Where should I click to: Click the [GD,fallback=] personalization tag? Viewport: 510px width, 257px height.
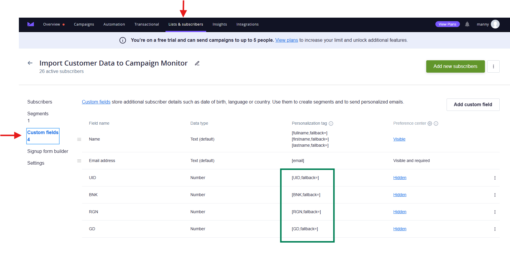(305, 229)
